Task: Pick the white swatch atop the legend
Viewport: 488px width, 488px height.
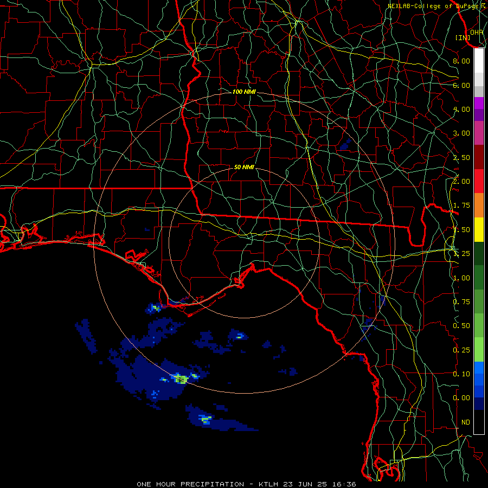Action: click(479, 61)
